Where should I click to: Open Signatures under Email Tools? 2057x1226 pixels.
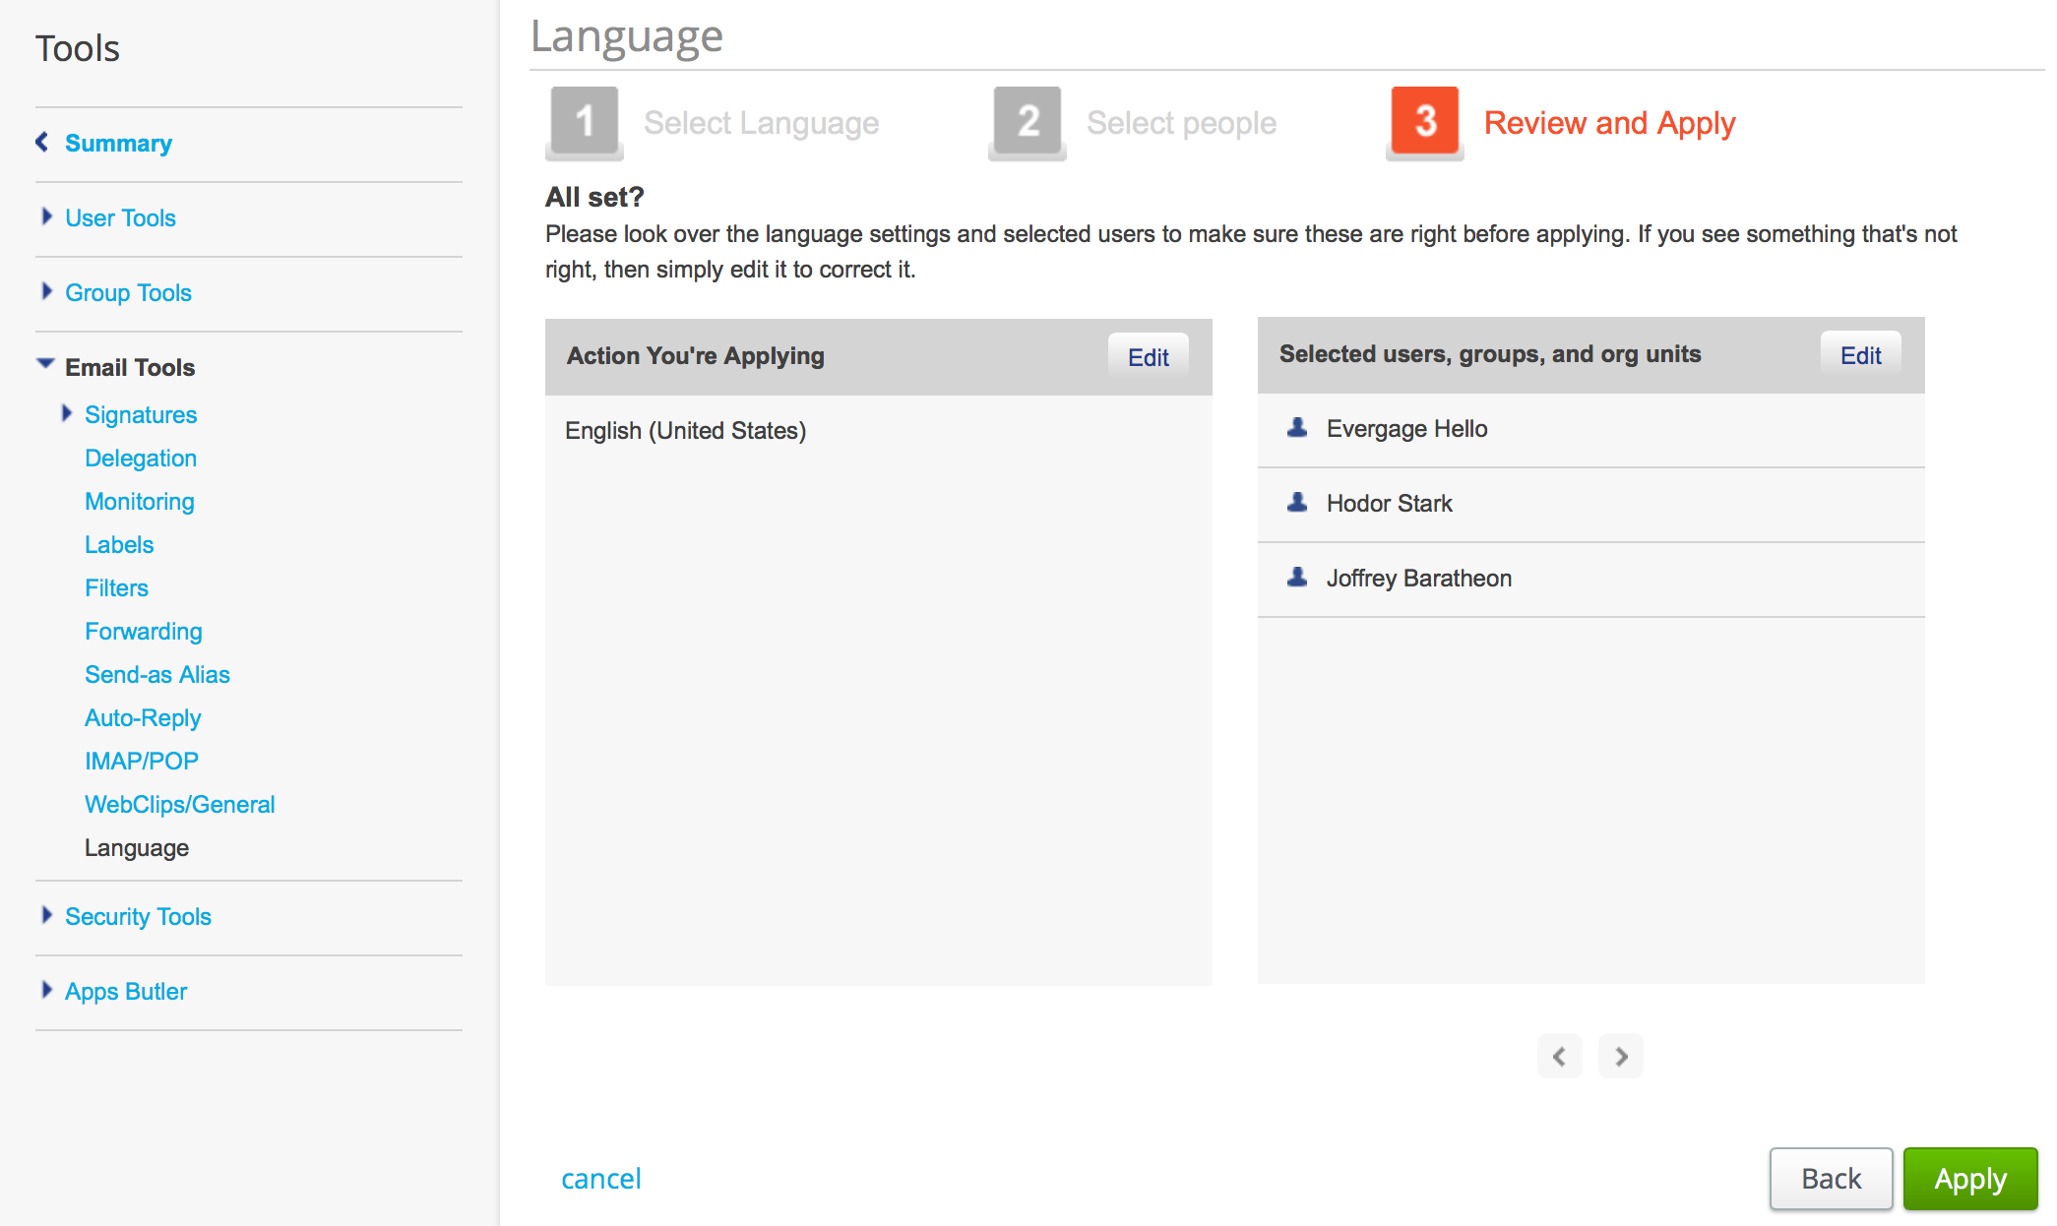[141, 415]
